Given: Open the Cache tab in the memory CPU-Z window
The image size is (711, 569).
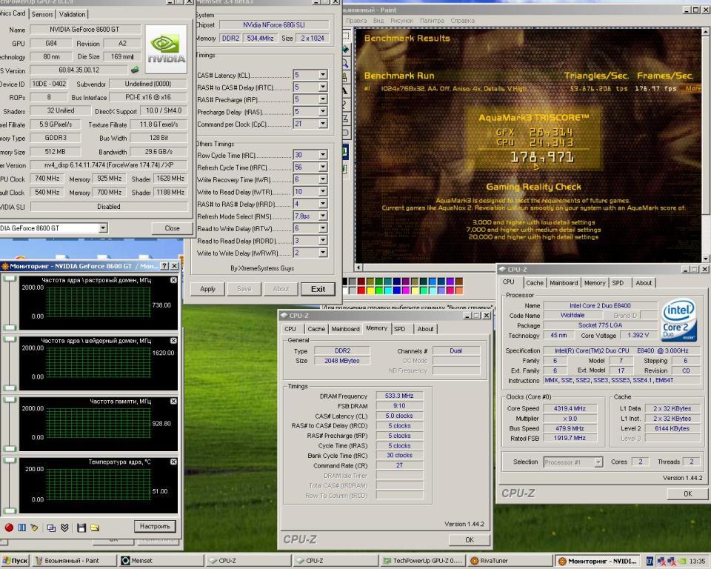Looking at the screenshot, I should [316, 329].
